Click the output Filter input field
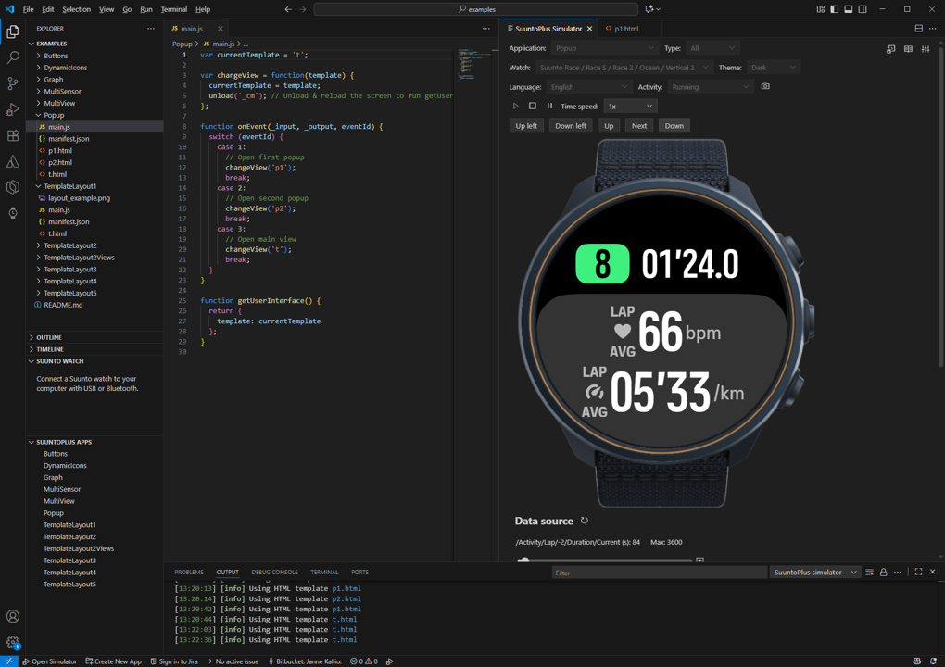This screenshot has height=667, width=945. [x=658, y=573]
